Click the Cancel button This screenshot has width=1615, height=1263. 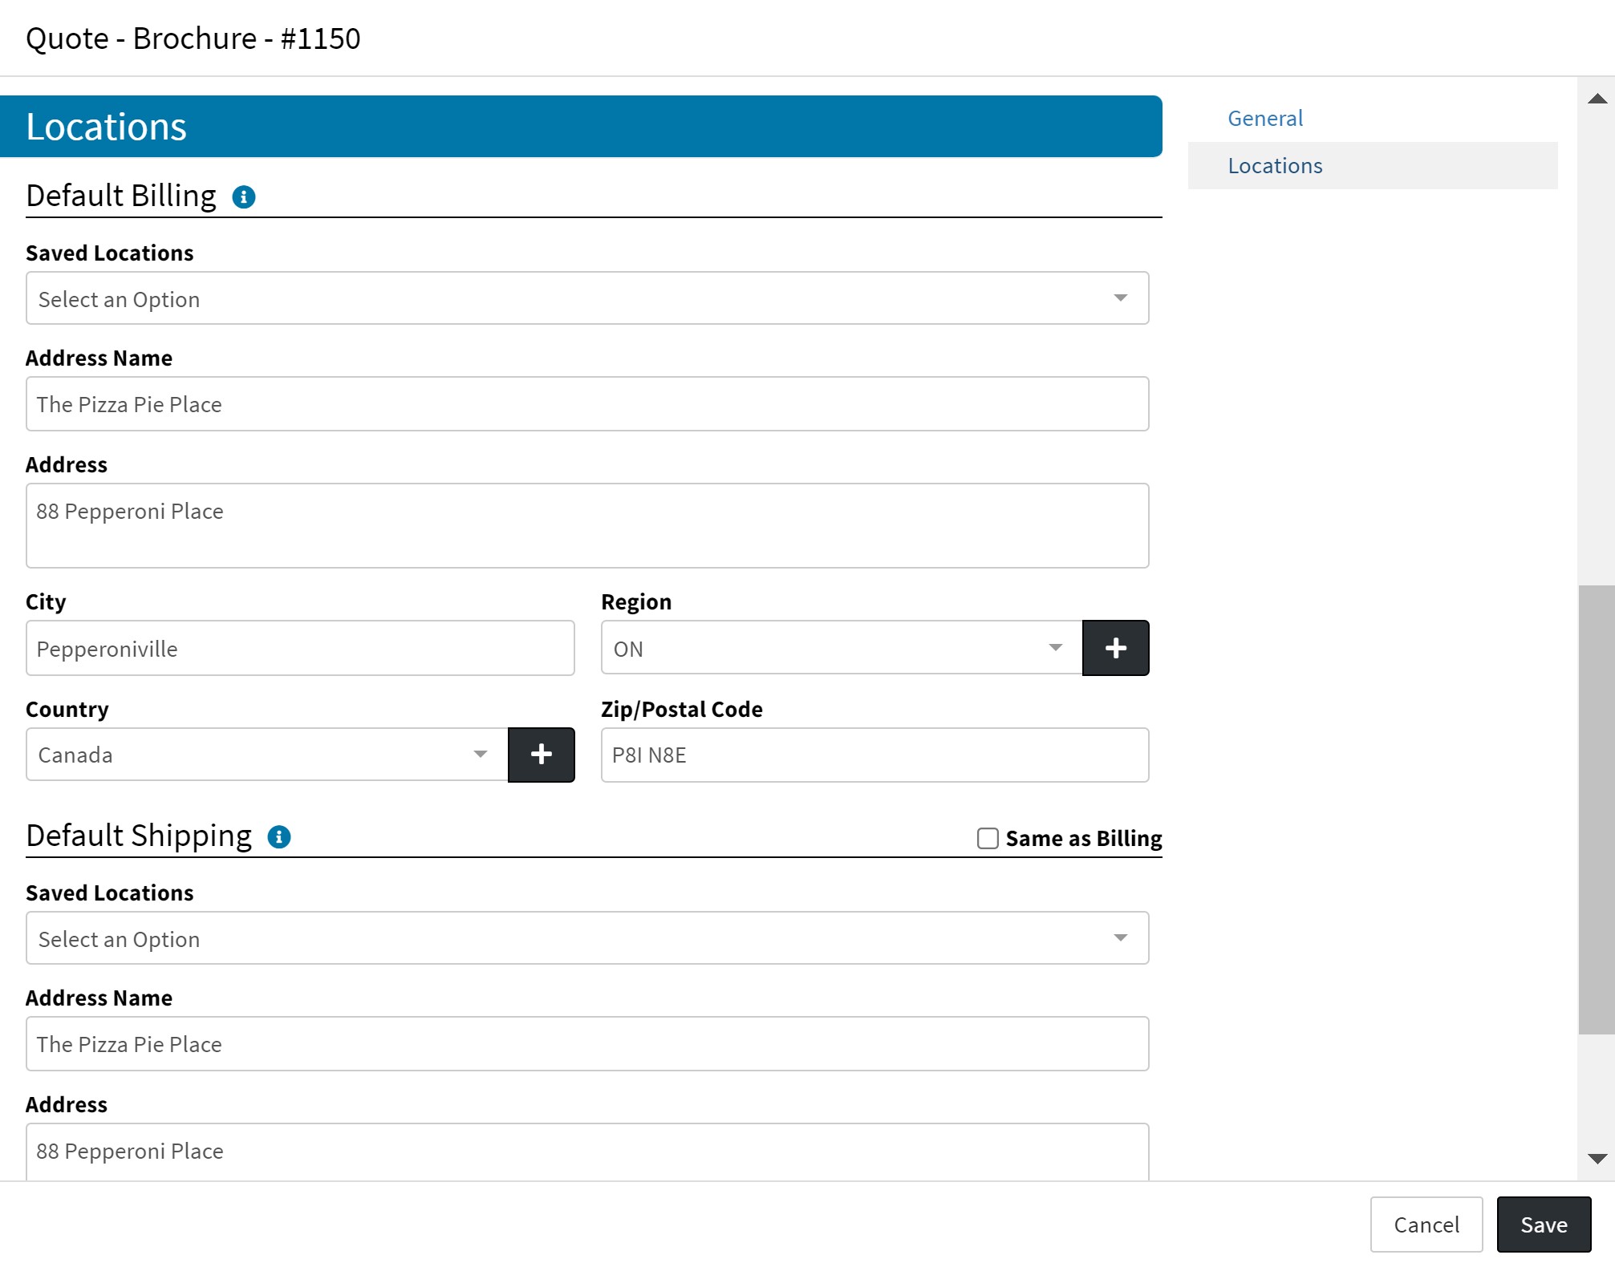pyautogui.click(x=1426, y=1225)
